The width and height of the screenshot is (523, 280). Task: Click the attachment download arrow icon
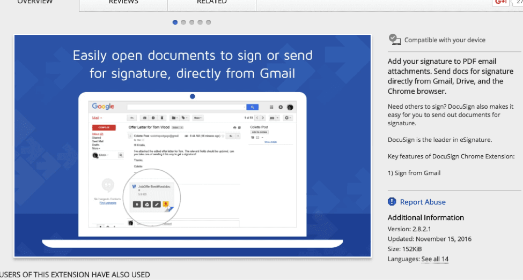[x=137, y=204]
